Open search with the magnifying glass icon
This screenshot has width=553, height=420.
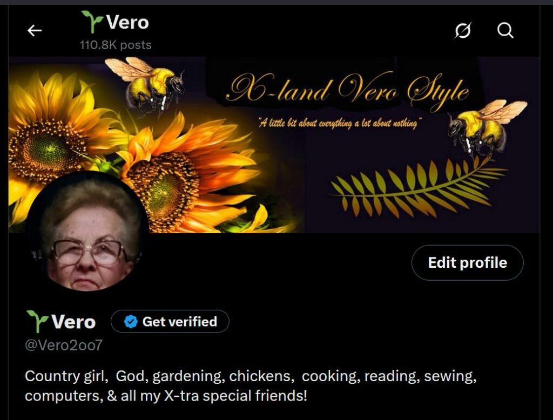pos(505,30)
